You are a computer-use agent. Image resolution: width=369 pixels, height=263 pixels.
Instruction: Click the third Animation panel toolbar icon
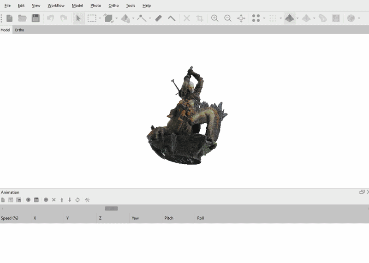tap(18, 200)
